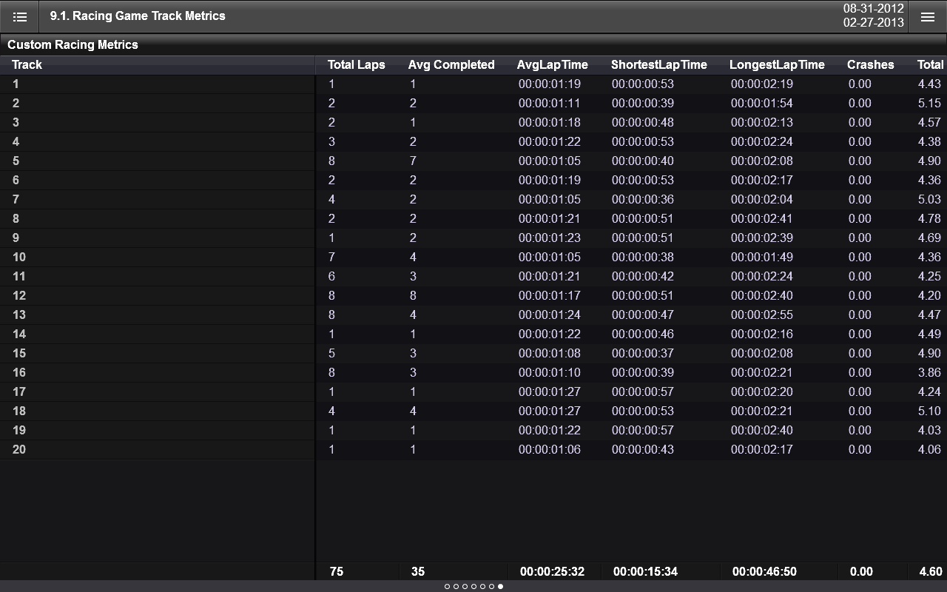Sort by the Crashes column header

tap(871, 64)
